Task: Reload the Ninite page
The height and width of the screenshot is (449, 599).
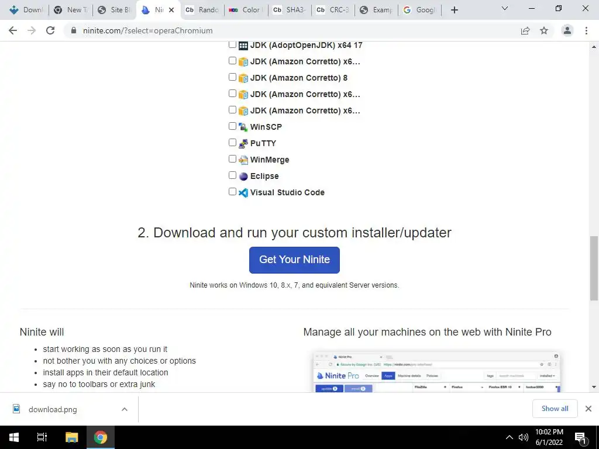Action: point(50,30)
